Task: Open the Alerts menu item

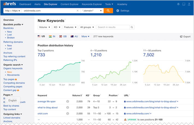Action: [x=37, y=4]
